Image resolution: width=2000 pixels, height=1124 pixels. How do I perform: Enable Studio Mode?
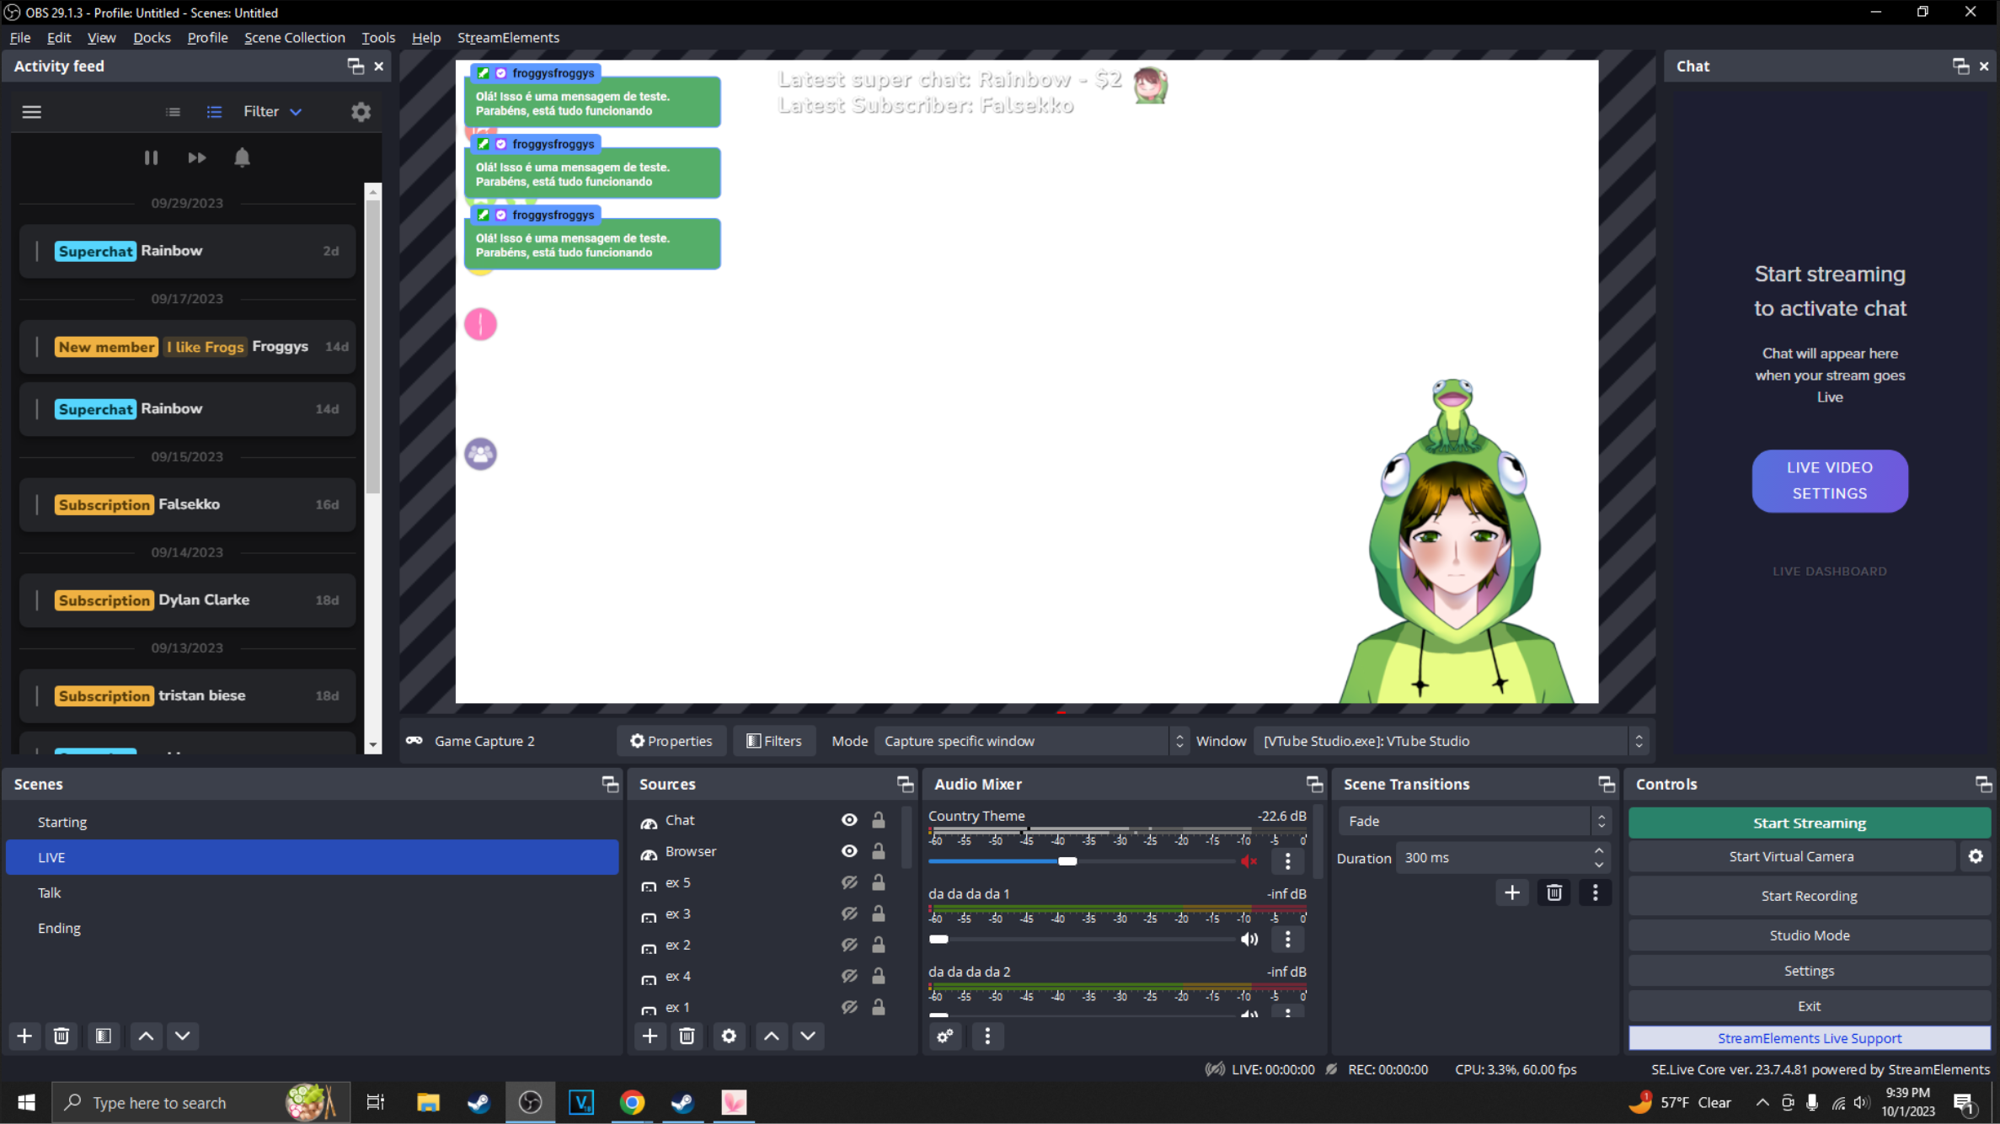1809,935
